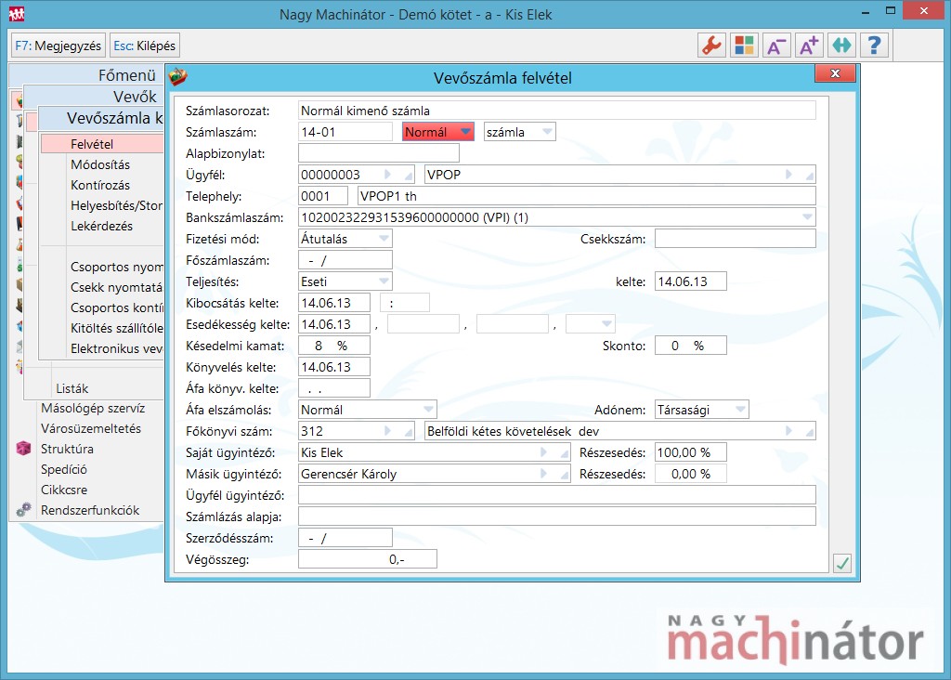
Task: Click the pink cube icon beside Struktúra
Action: tap(24, 449)
